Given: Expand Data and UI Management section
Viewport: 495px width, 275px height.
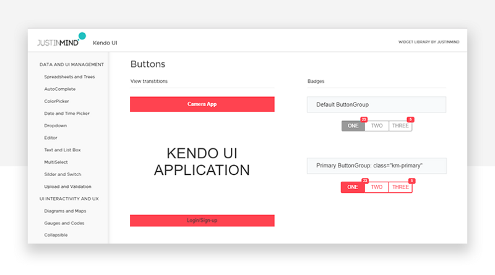Looking at the screenshot, I should [x=71, y=64].
